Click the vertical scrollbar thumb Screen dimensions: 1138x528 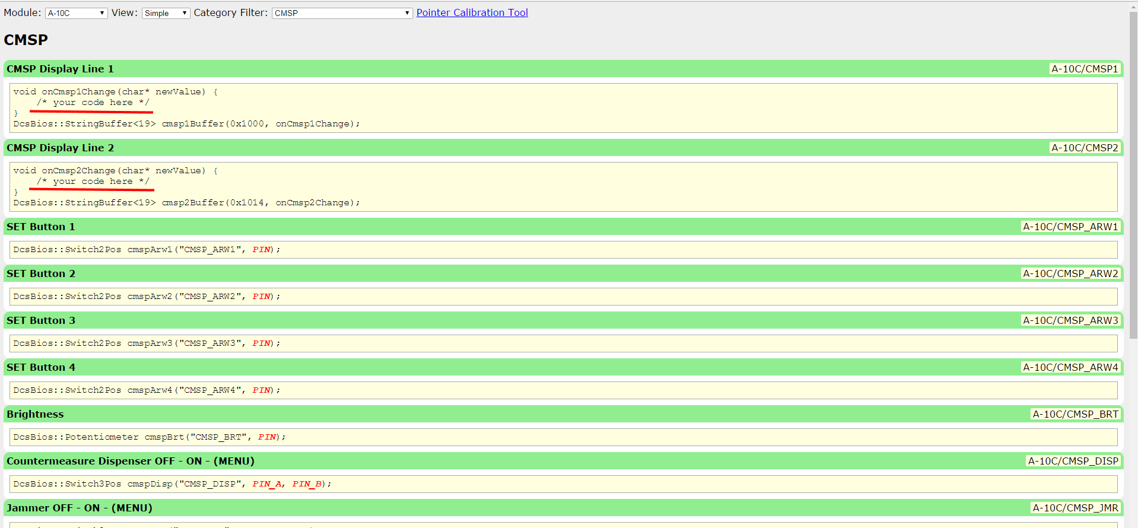tap(1133, 175)
